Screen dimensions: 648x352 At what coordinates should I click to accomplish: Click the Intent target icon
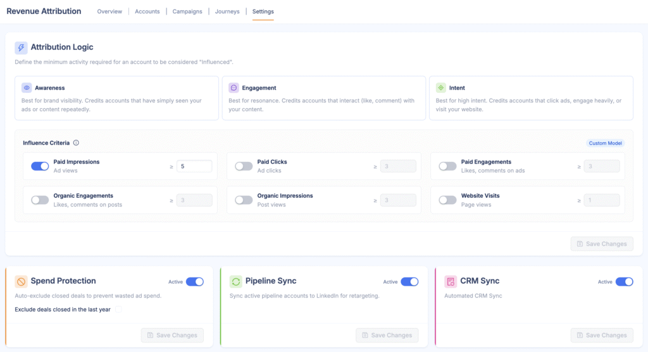[x=441, y=88]
